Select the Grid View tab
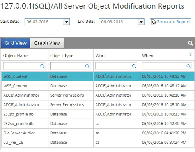195x152 pixels. (x=16, y=43)
